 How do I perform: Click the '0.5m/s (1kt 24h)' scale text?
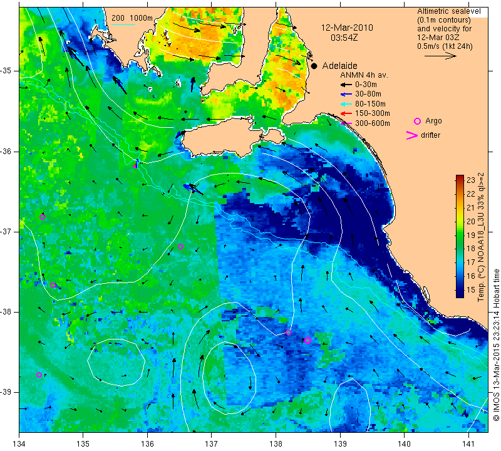pos(445,46)
